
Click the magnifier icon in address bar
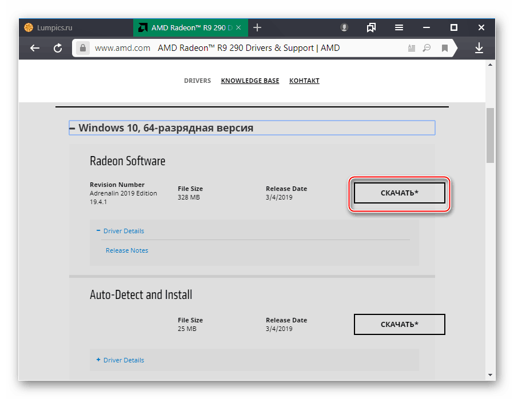click(x=427, y=48)
